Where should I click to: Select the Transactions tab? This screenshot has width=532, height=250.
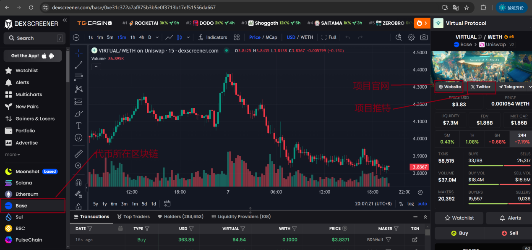tap(91, 217)
